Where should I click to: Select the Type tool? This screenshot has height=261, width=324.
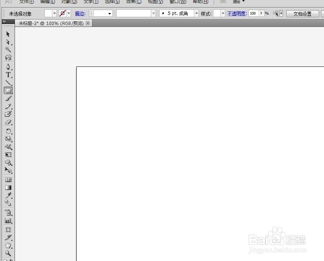point(8,75)
